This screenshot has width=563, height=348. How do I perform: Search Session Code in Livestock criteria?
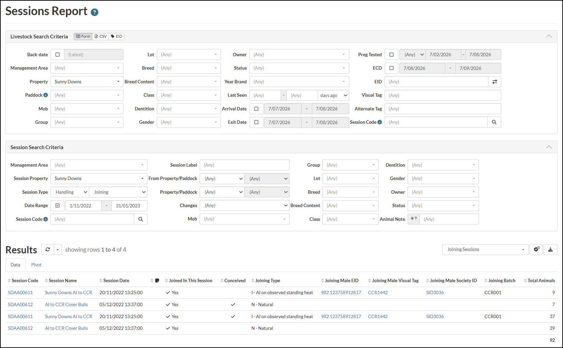click(x=494, y=122)
